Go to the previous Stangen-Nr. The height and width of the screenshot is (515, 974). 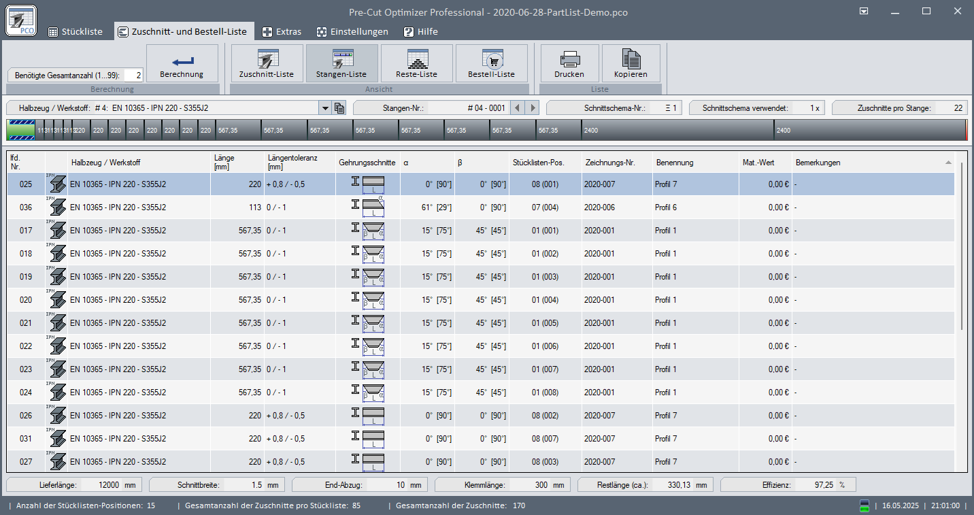coord(518,108)
